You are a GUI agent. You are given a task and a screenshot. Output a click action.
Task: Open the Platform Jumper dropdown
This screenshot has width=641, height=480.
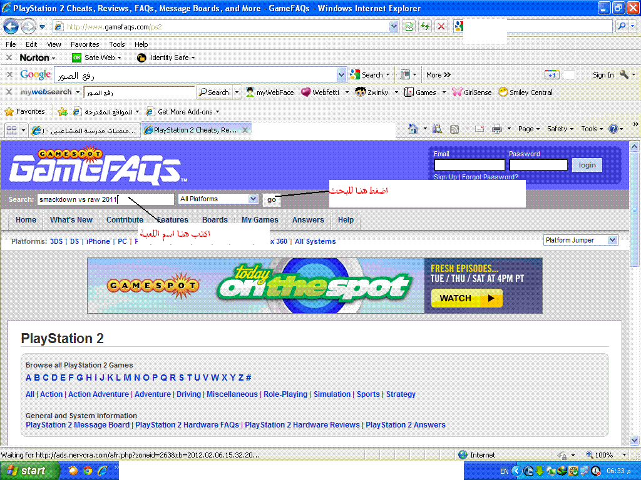pos(612,240)
